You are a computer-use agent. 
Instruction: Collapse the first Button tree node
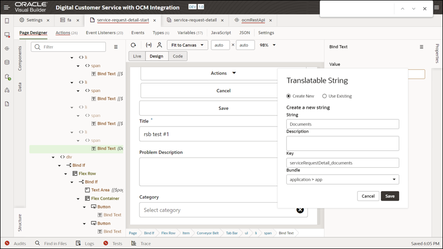84,207
